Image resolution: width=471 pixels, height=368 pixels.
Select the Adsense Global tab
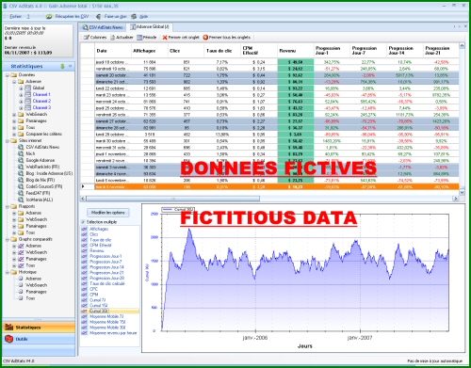coord(150,27)
